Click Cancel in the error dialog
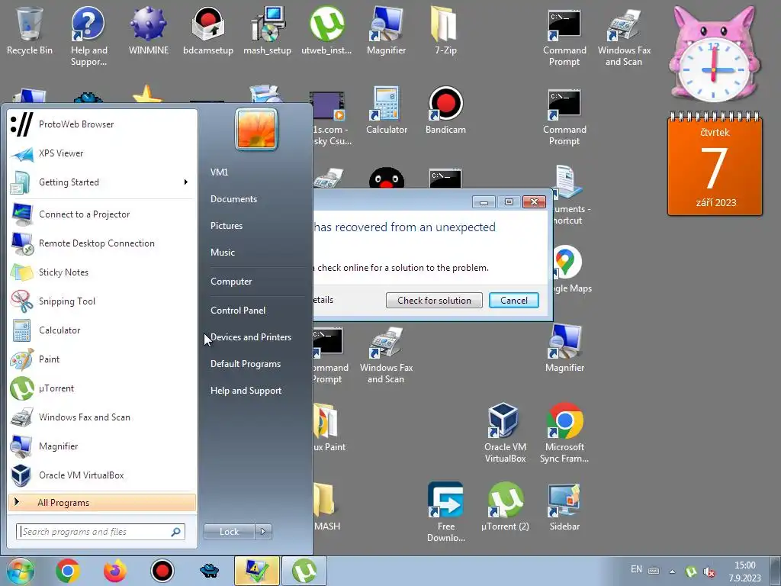 [513, 301]
